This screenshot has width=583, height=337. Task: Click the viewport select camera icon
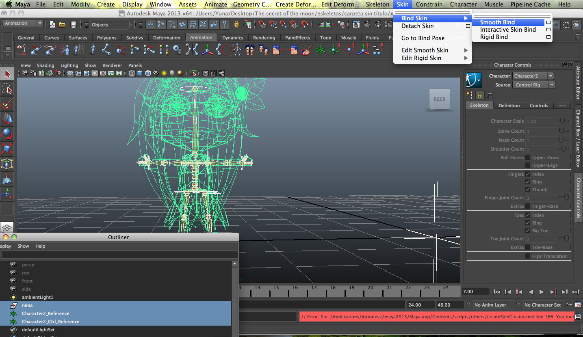coord(25,73)
